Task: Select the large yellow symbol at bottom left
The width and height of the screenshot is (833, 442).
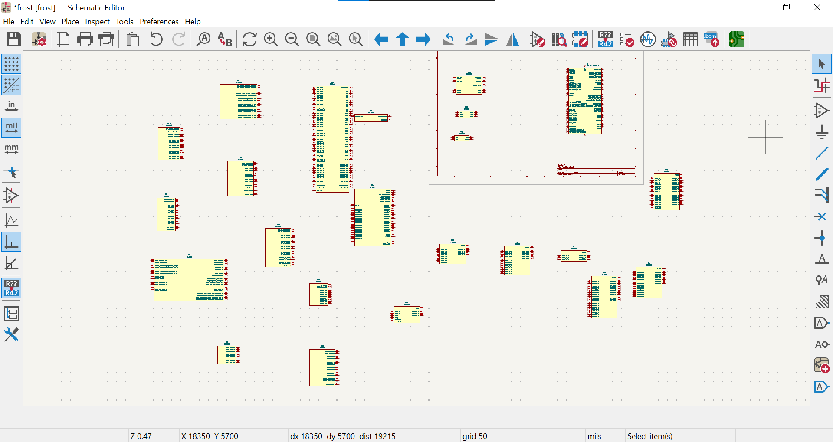Action: coord(189,280)
